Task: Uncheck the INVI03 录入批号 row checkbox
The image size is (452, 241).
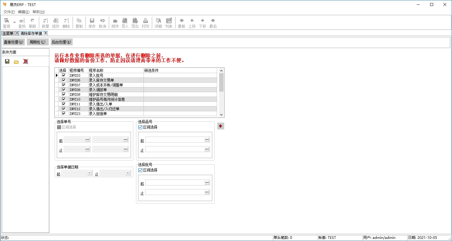Action: [64, 75]
